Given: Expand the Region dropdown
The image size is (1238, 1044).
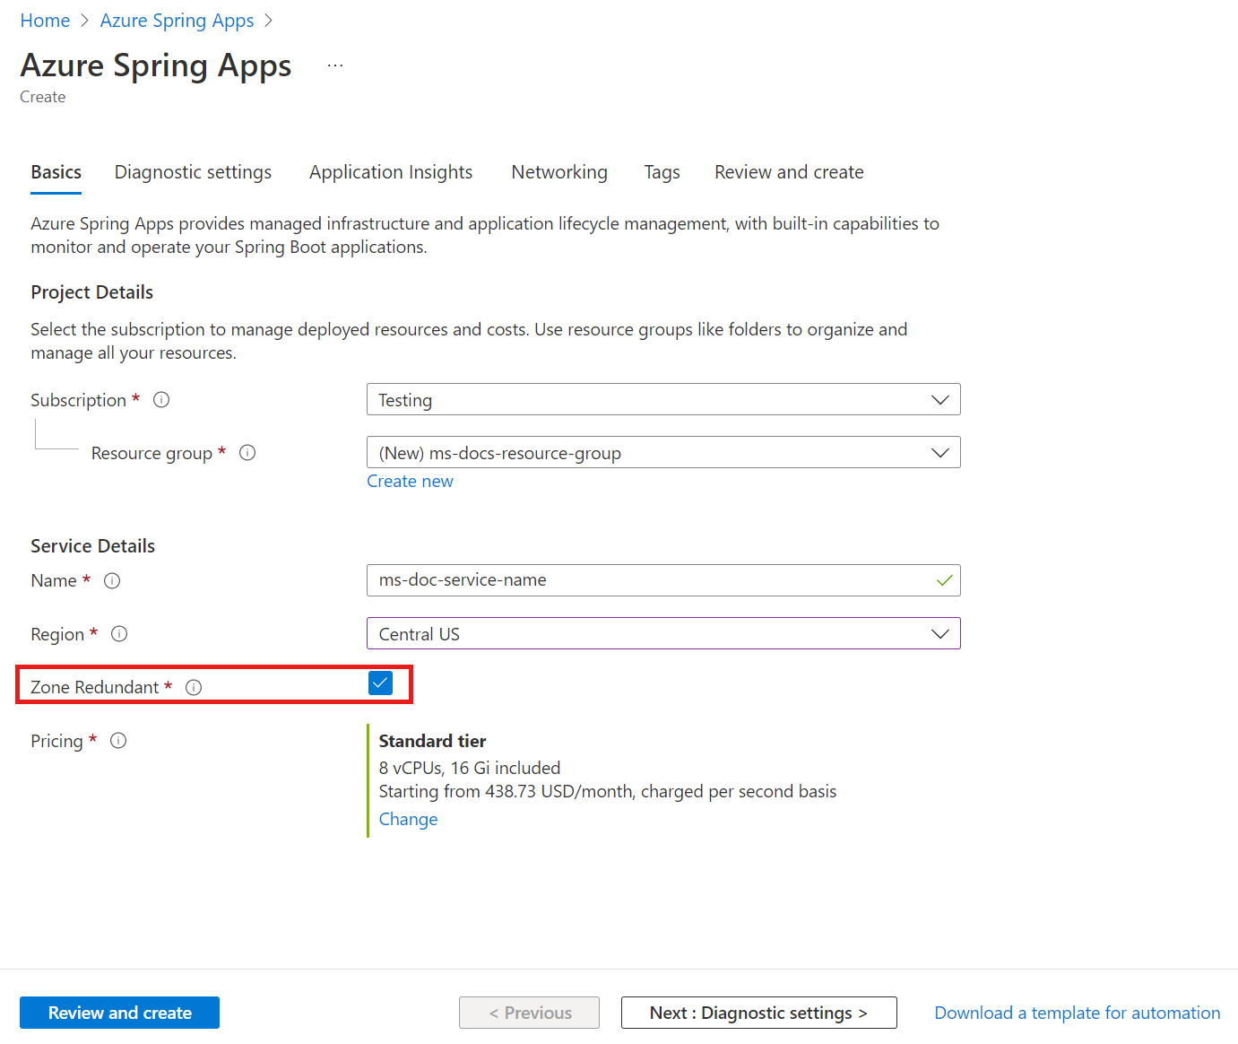Looking at the screenshot, I should click(662, 634).
